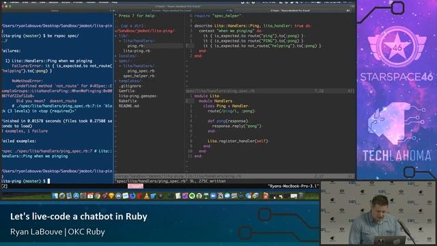Screen dimensions: 437x246
Task: Open the Sketch app icon in Dock
Action: tap(111, 196)
